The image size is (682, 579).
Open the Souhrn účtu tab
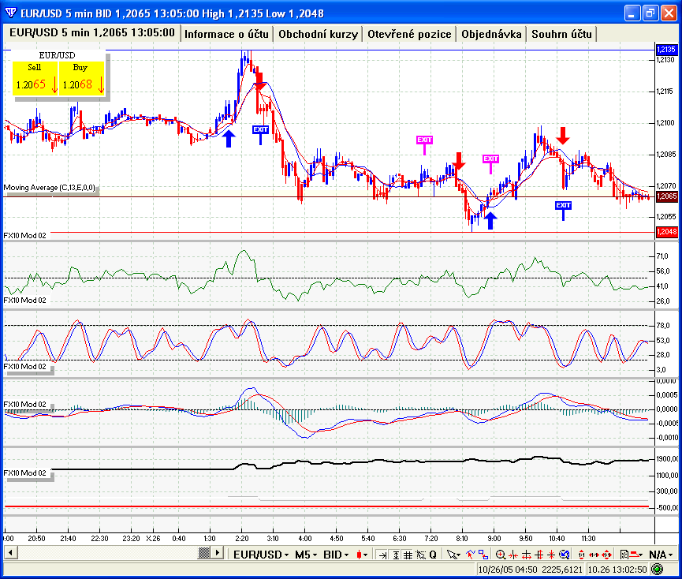point(561,34)
